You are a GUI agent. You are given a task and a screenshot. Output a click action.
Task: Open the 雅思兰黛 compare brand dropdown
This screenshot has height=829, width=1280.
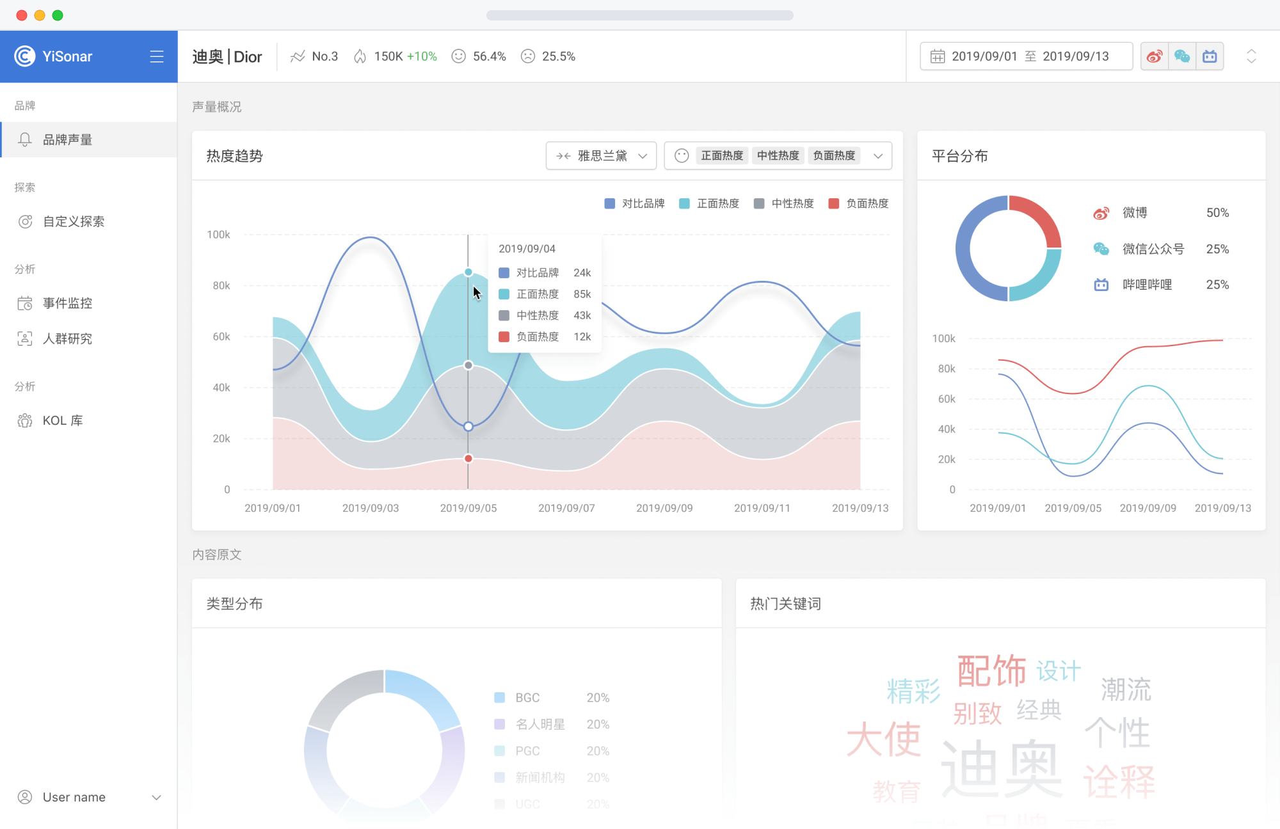601,155
